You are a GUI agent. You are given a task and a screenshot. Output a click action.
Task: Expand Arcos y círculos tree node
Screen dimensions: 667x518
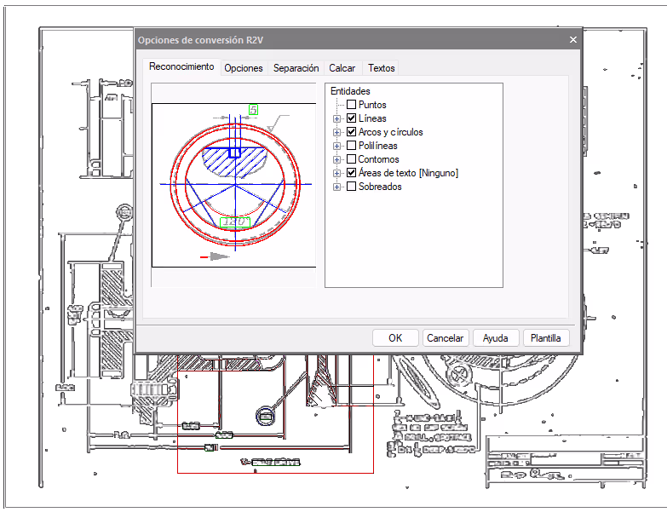pyautogui.click(x=336, y=132)
